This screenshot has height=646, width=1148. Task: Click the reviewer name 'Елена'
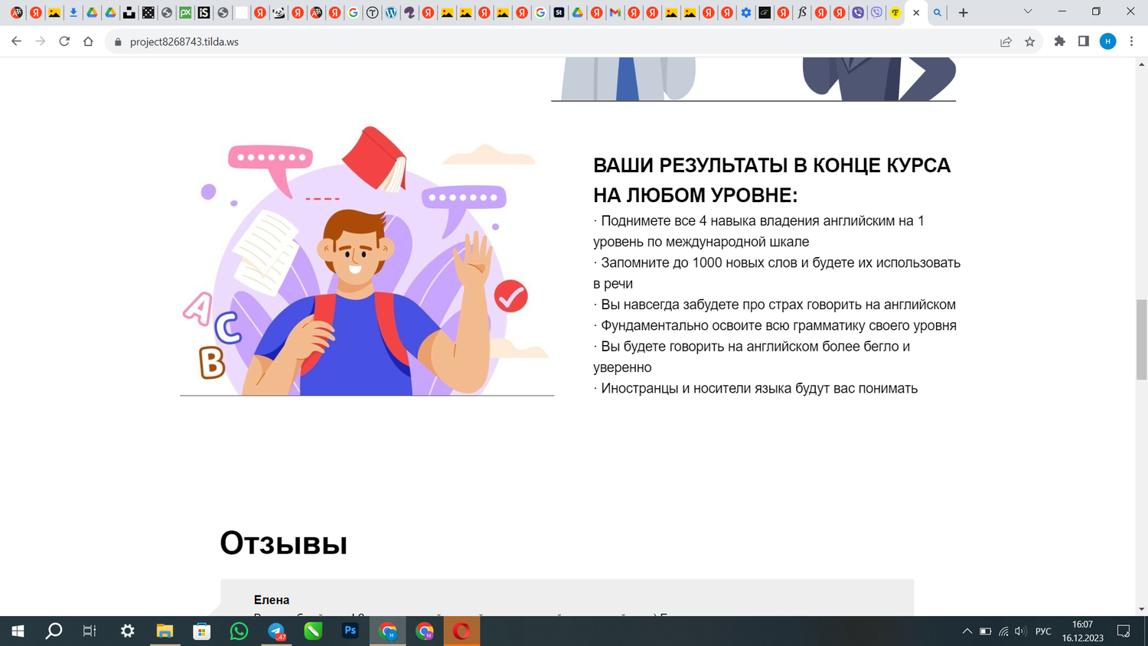coord(272,600)
